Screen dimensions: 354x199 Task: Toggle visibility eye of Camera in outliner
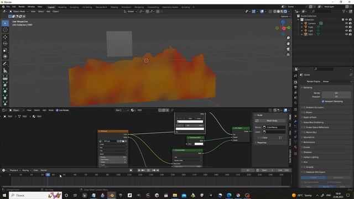(347, 23)
